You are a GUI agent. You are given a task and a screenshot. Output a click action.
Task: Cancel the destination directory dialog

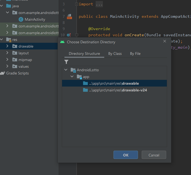(154, 155)
